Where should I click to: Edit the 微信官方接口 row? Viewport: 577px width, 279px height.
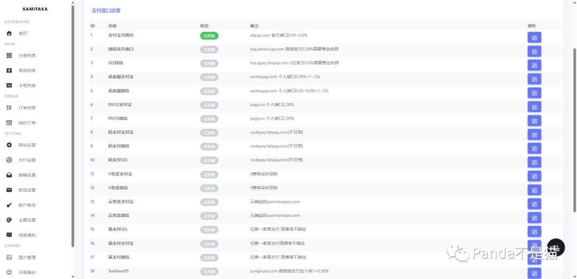click(x=534, y=51)
